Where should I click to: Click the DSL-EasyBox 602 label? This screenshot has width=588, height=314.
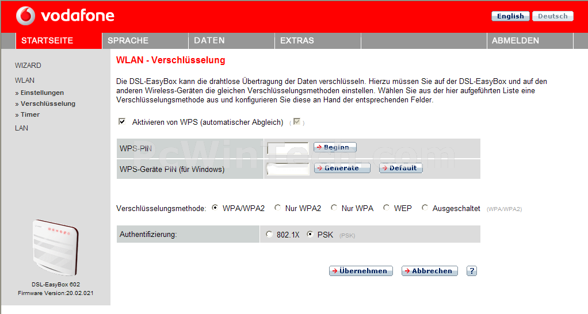(55, 285)
